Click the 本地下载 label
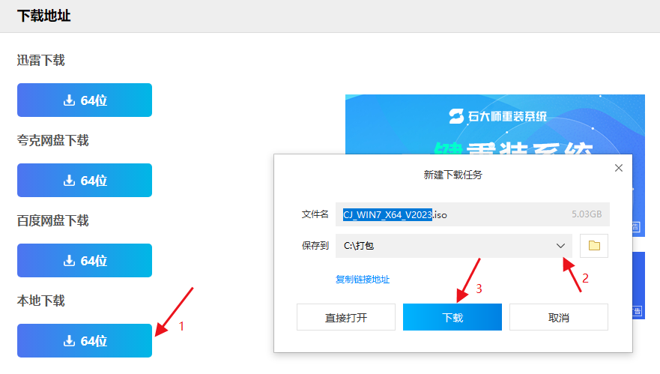 click(x=41, y=301)
